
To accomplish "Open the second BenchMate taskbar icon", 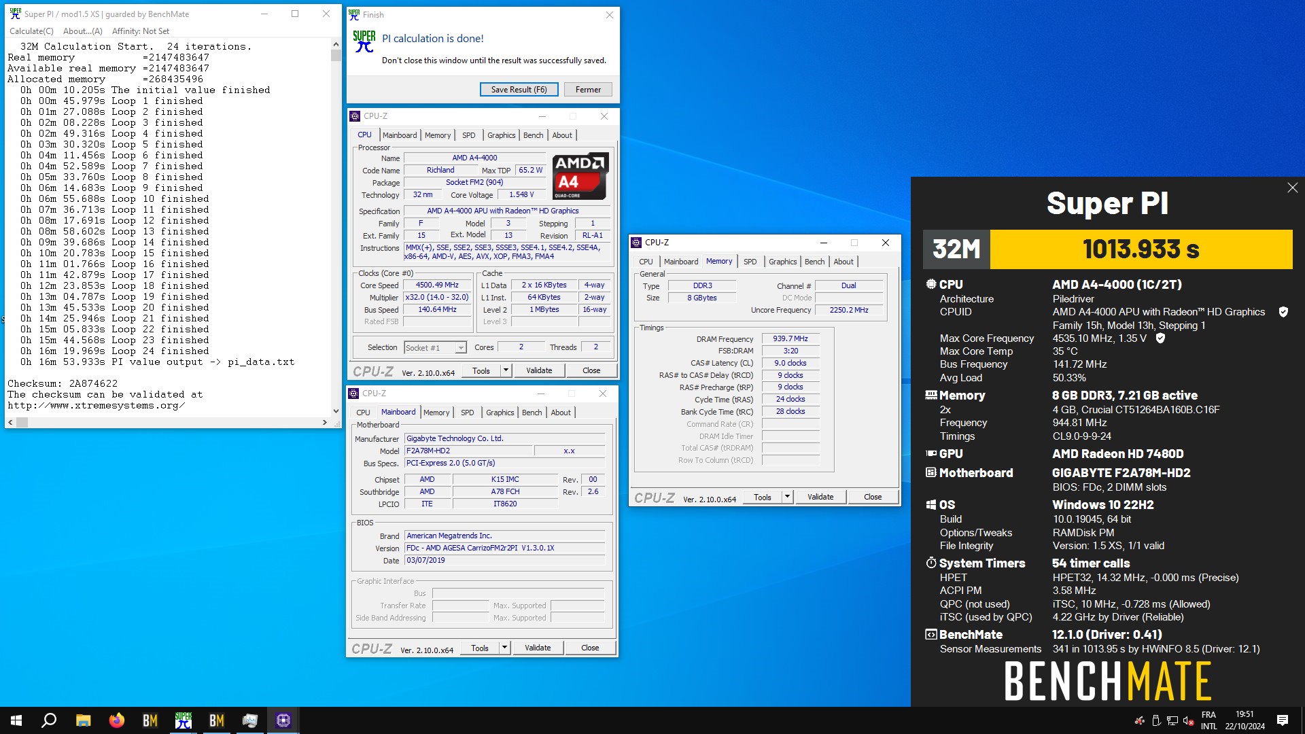I will [217, 720].
